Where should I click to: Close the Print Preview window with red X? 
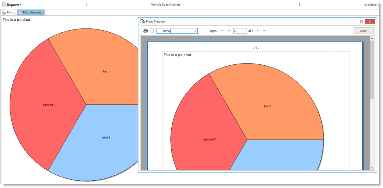coord(370,21)
